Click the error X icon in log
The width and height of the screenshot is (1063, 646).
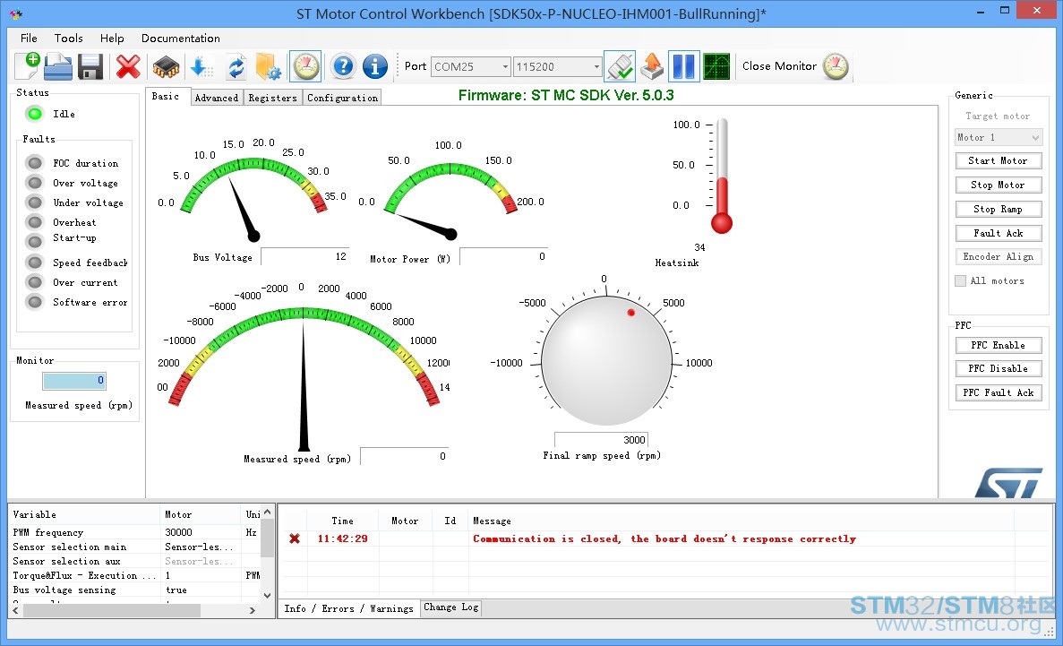pyautogui.click(x=295, y=538)
